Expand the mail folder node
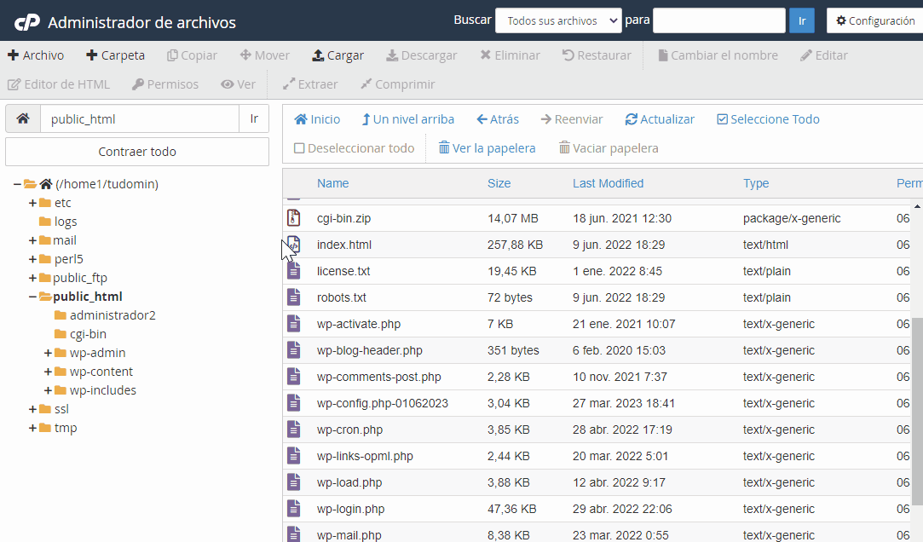Viewport: 923px width, 542px height. click(33, 240)
